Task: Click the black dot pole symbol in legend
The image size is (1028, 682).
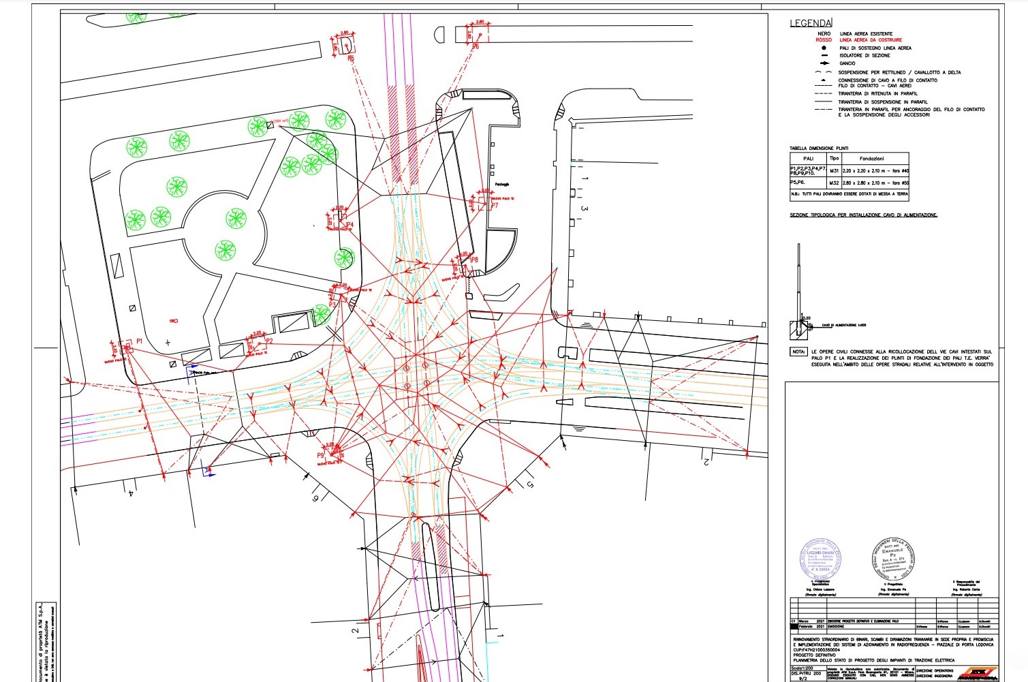Action: coord(824,48)
